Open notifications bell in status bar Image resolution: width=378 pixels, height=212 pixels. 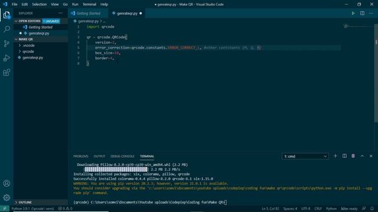[372, 208]
